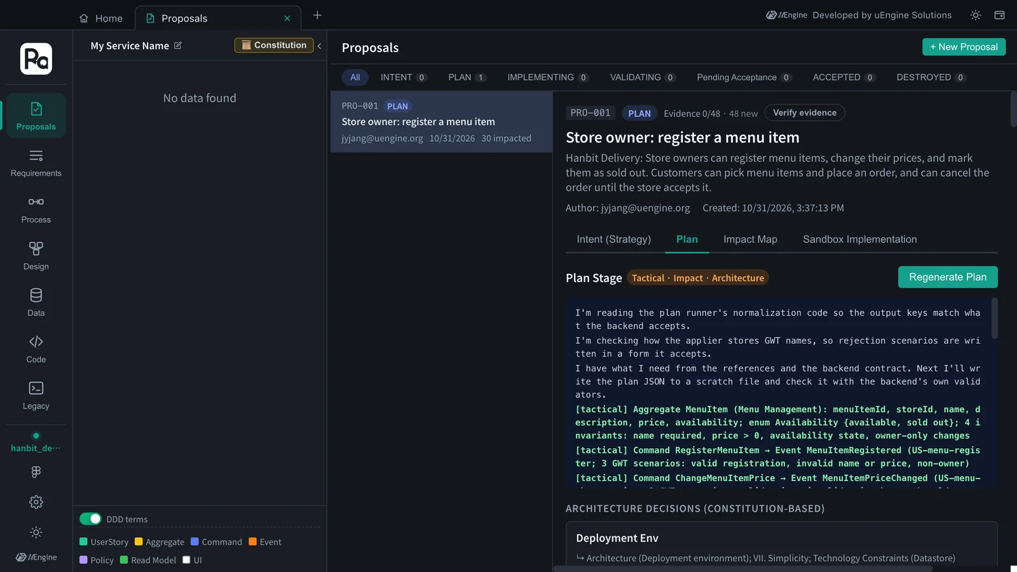Screen dimensions: 1017x572
Task: Toggle theme with sidebar sun icon
Action: click(x=36, y=532)
